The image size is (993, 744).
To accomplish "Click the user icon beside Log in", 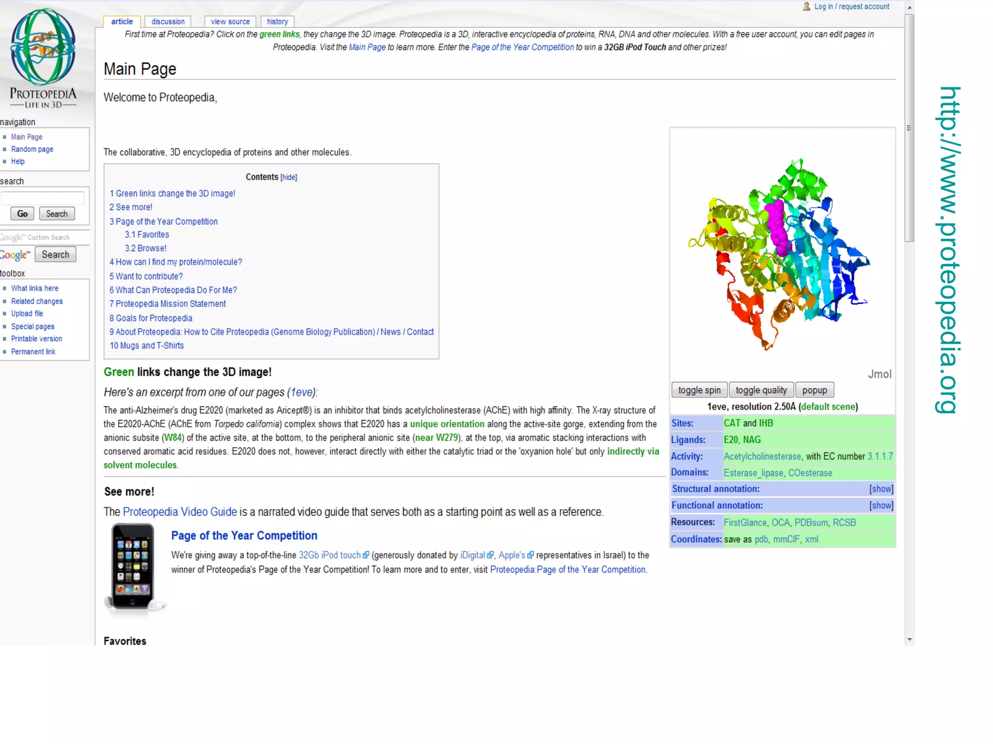I will (806, 6).
